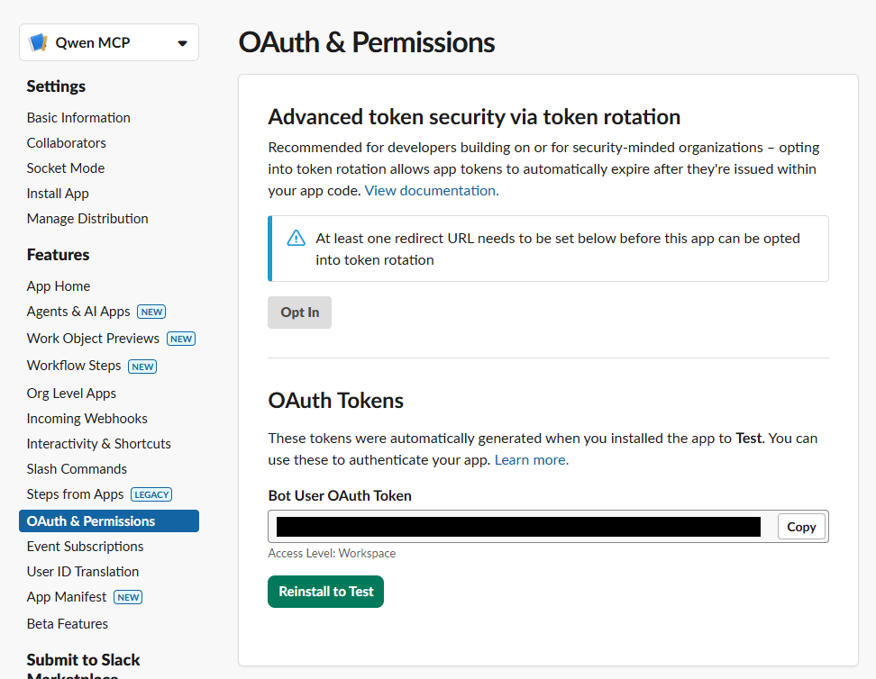Viewport: 876px width, 679px height.
Task: Select App Home under Features
Action: [59, 286]
